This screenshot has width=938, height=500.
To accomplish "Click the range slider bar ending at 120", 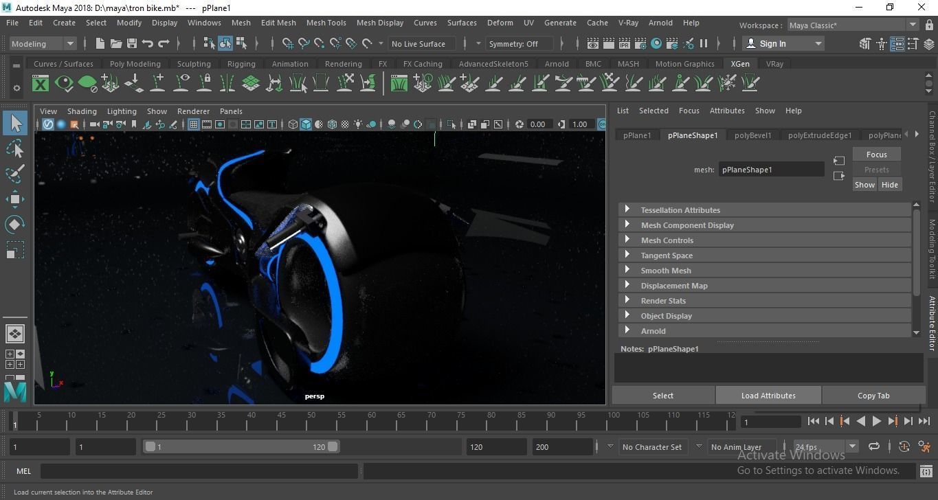I will point(241,446).
